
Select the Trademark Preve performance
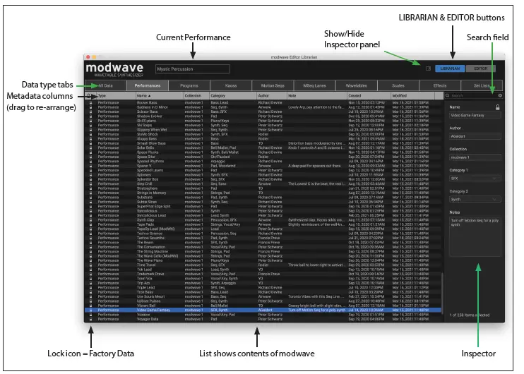[263, 274]
